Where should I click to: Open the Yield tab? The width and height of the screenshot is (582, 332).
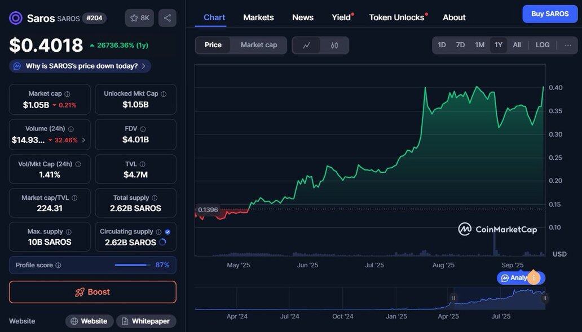(x=341, y=17)
